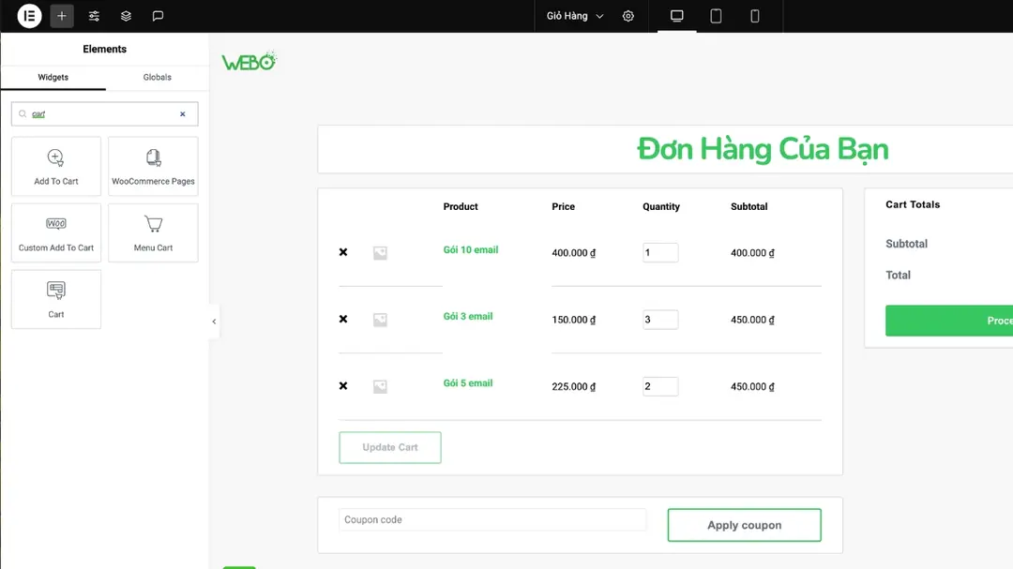Viewport: 1013px width, 569px height.
Task: Select the Cart widget
Action: click(56, 300)
